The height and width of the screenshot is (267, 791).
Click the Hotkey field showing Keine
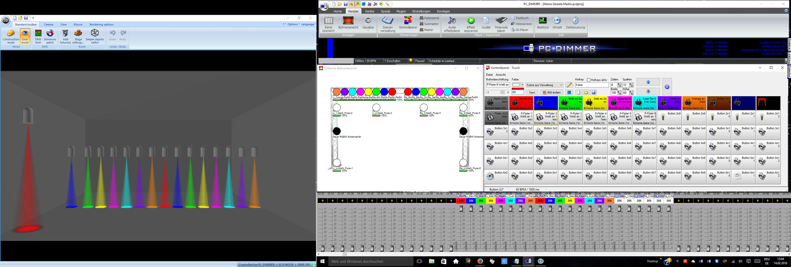coord(591,85)
